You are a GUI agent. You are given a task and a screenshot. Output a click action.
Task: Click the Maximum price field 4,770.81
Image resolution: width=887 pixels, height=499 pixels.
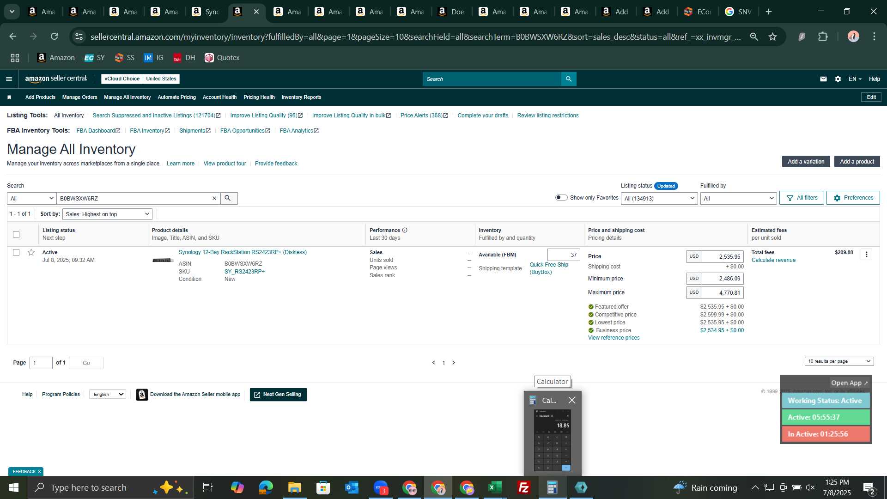(x=723, y=292)
